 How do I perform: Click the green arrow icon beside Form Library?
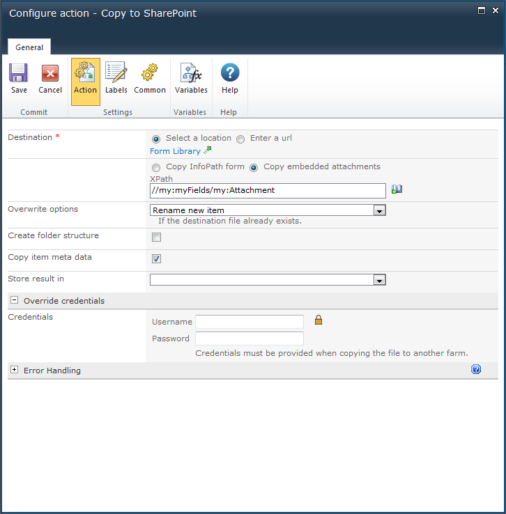pos(207,150)
